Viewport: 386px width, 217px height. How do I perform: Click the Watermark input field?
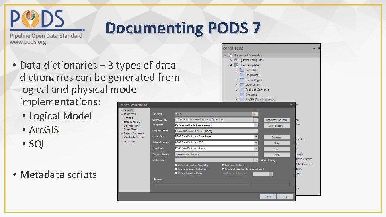(214, 160)
